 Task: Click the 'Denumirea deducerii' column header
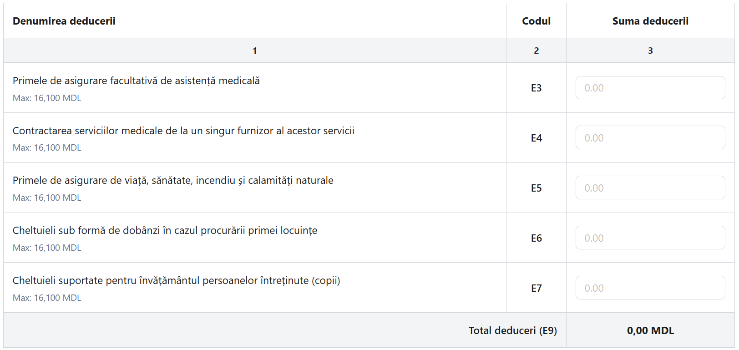(64, 21)
